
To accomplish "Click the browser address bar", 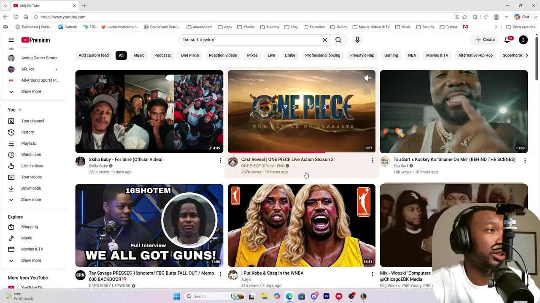I will [x=245, y=17].
